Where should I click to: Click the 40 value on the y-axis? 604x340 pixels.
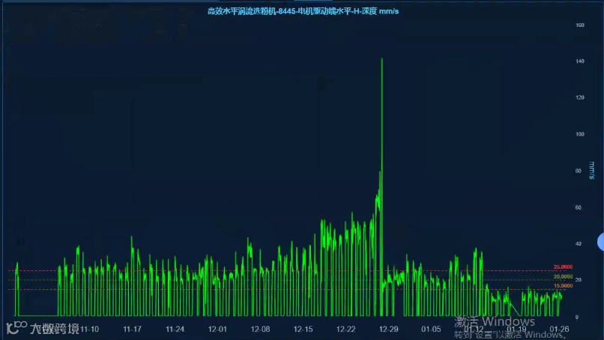(x=579, y=243)
